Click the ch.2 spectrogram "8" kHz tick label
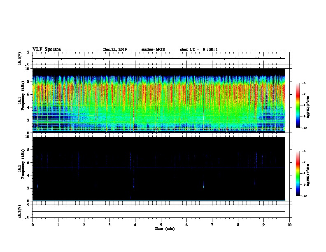The width and height of the screenshot is (326, 252). pos(29,150)
